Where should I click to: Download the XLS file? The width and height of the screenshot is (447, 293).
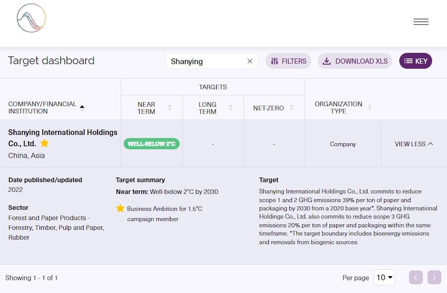355,61
